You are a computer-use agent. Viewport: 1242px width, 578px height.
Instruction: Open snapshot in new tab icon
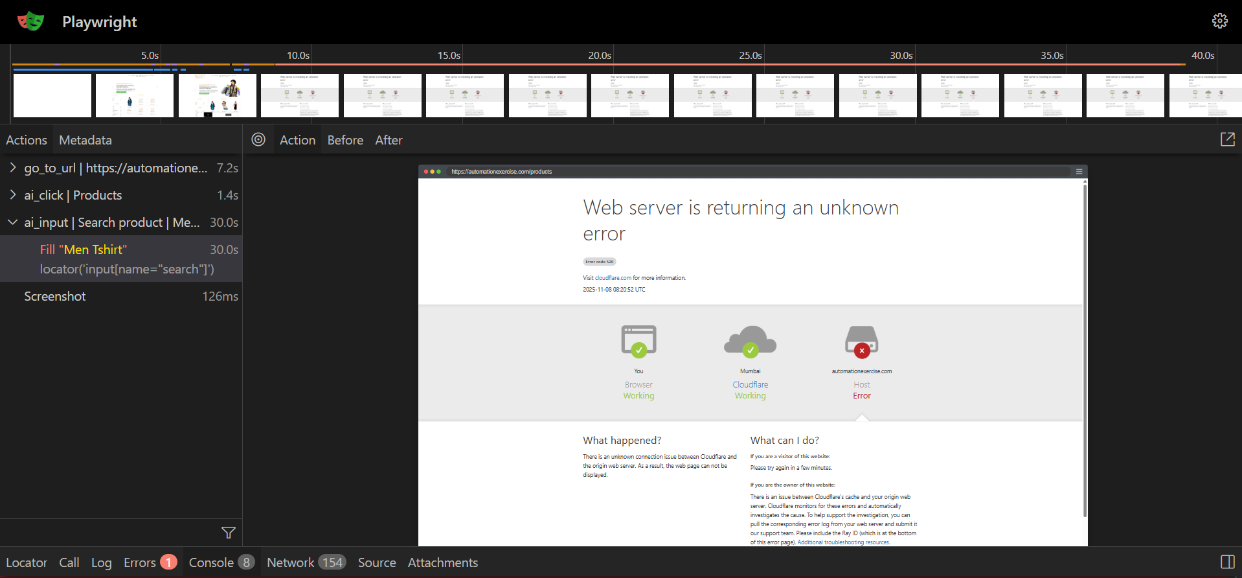pos(1227,139)
